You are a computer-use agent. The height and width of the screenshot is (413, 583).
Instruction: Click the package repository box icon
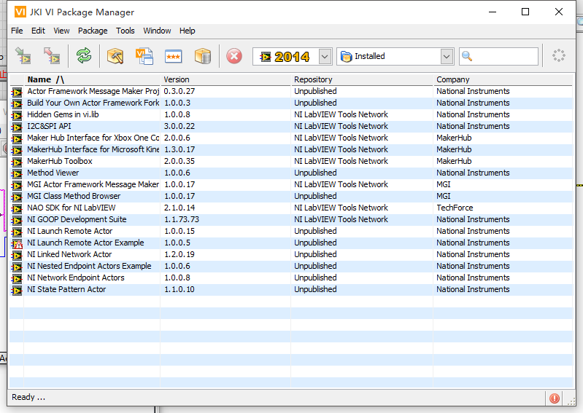[203, 56]
